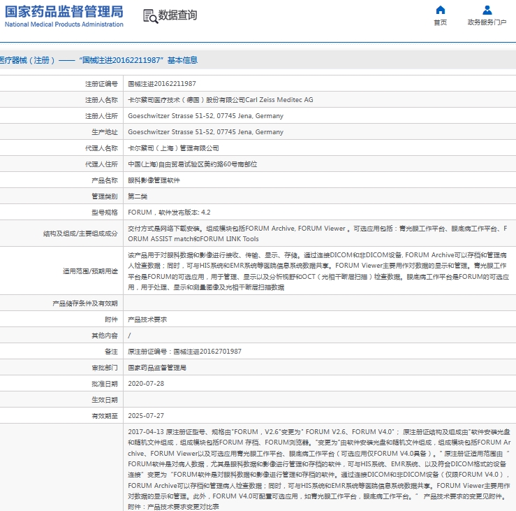Click the 适用范围/预期用途 label
Viewport: 516px width, 511px height.
[x=90, y=271]
